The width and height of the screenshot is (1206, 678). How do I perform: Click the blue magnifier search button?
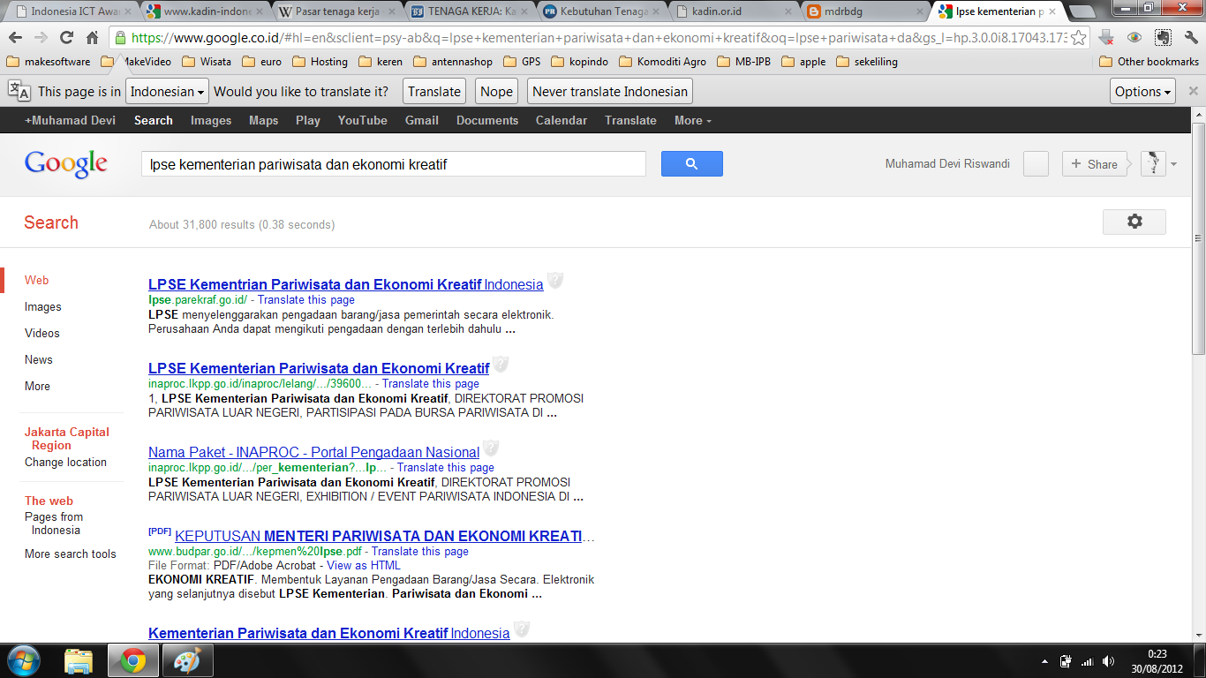click(691, 164)
